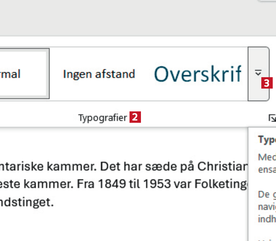Screen dimensions: 276x241
Task: Click the tooltip line starting with Med
Action: 267,157
